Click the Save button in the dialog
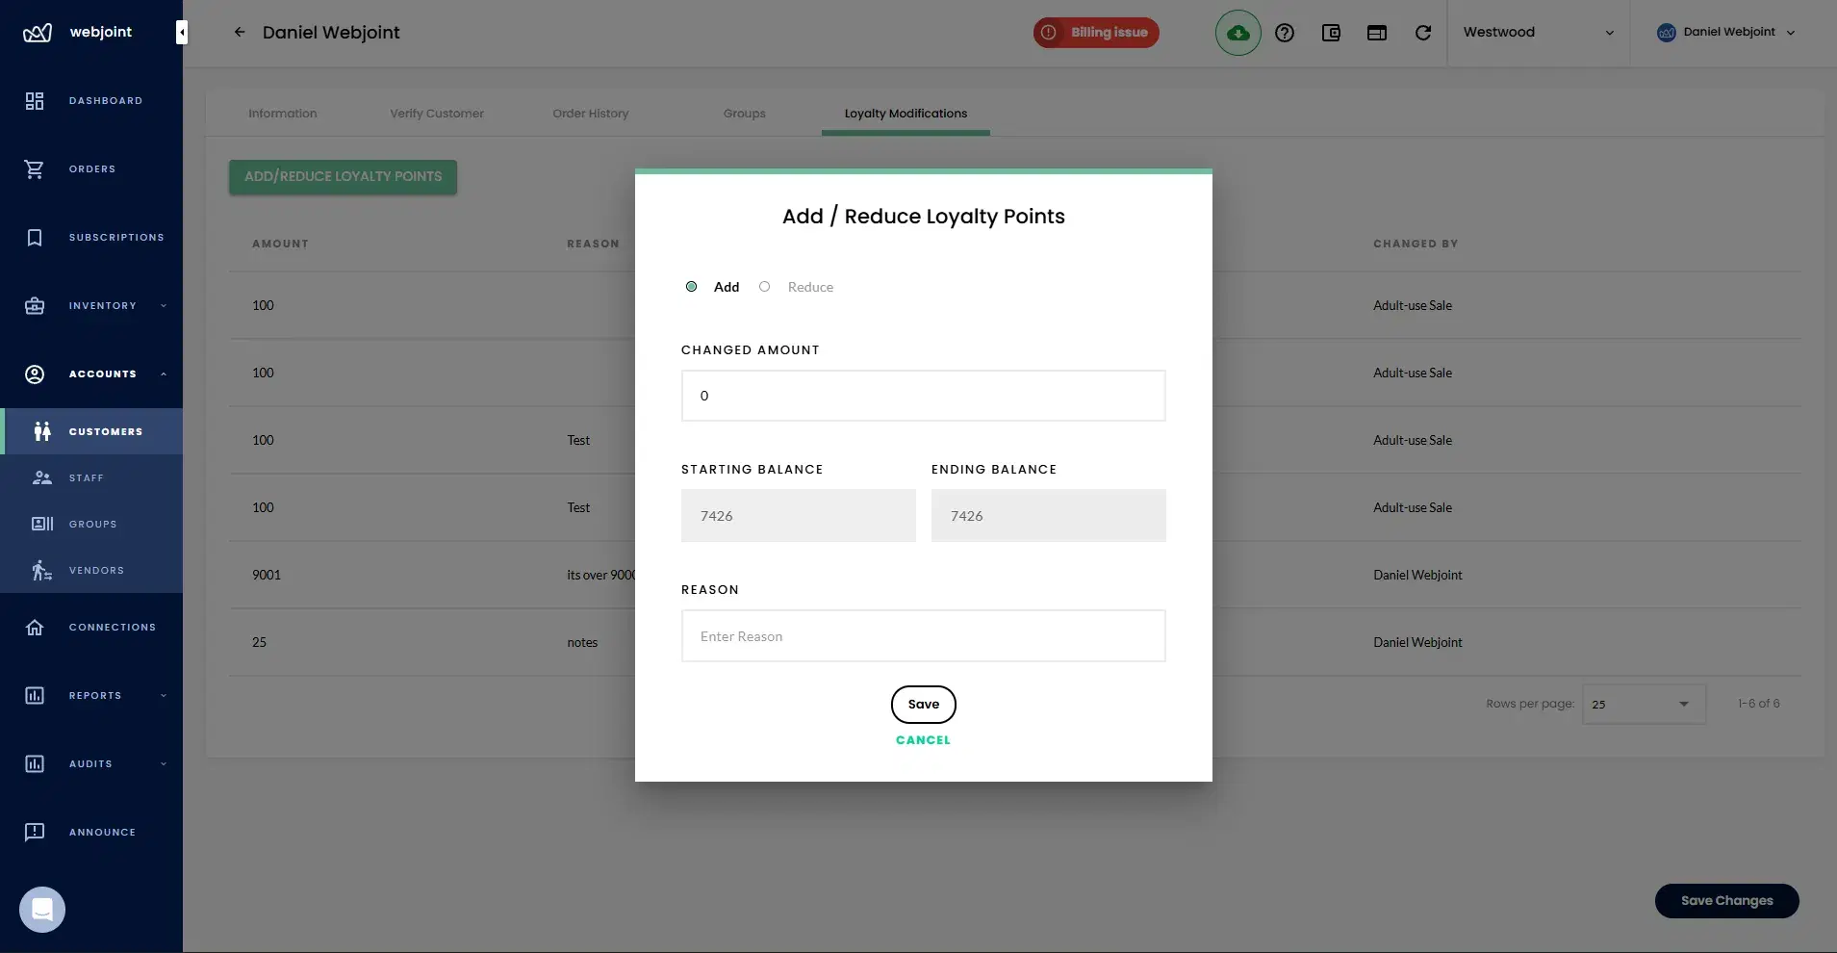 point(923,704)
